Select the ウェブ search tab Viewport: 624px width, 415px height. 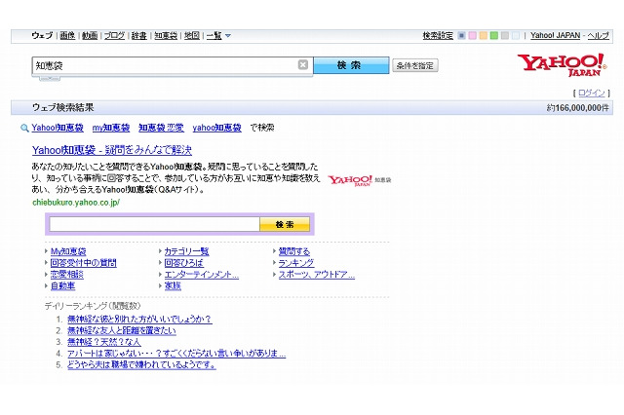(x=42, y=35)
